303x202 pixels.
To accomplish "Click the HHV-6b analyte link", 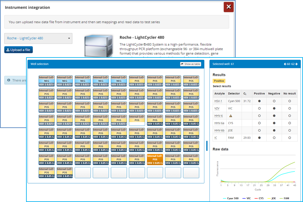I will coord(219,130).
